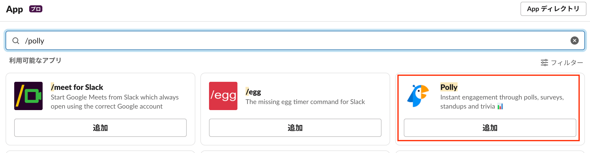Add the Polly app with 追加
Screen dimensions: 590x153
click(x=490, y=128)
